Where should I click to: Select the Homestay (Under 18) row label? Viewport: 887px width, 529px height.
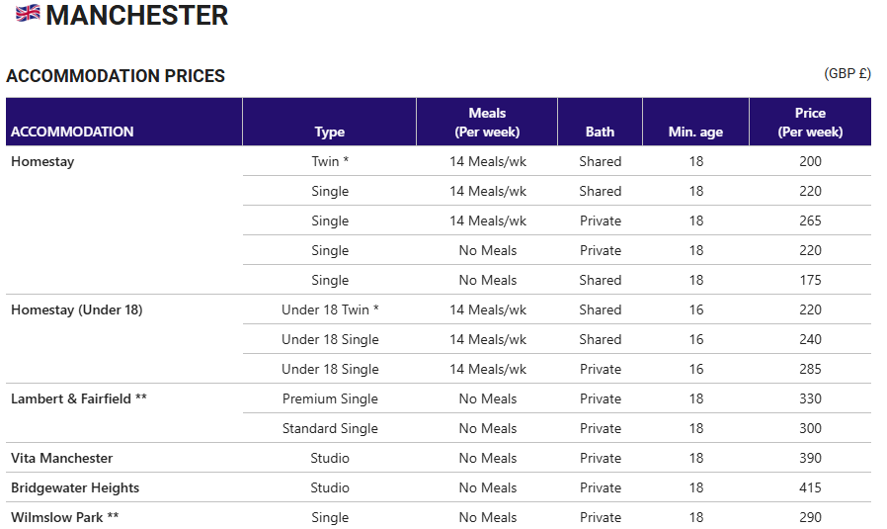coord(76,309)
